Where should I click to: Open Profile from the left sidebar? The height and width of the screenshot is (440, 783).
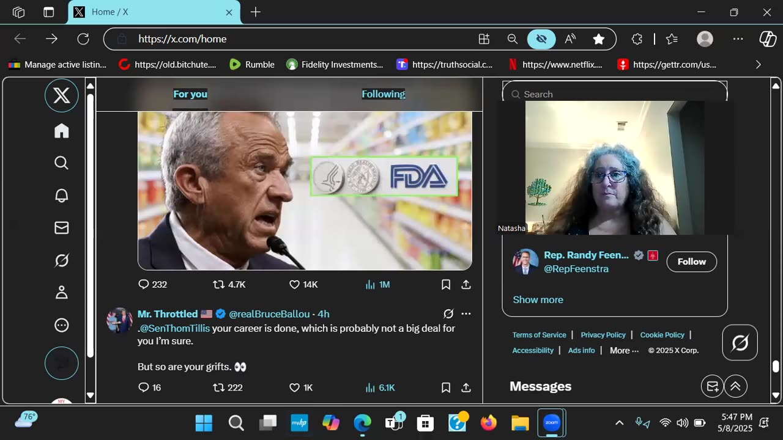(x=62, y=293)
